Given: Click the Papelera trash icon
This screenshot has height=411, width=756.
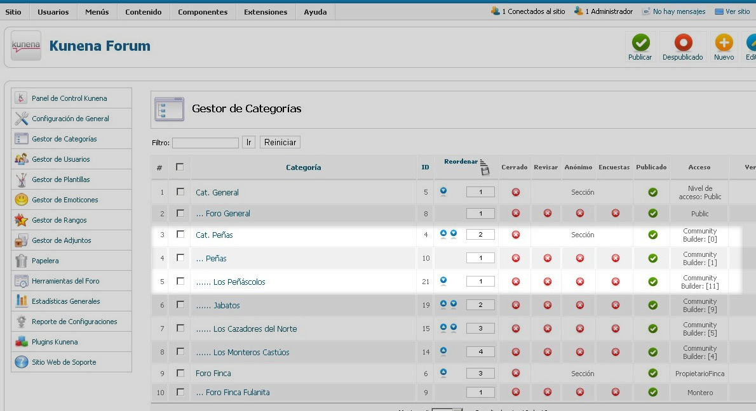Looking at the screenshot, I should click(x=21, y=261).
